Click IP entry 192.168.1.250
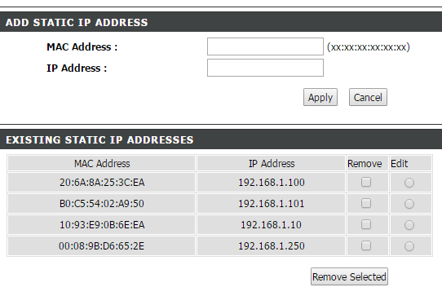Screen dimensions: 442x296 (272, 246)
